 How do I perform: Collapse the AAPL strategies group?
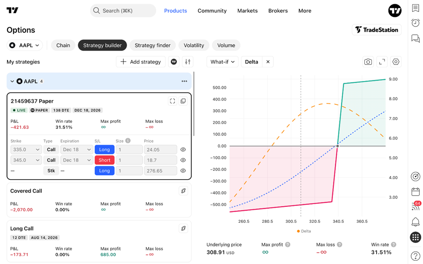click(x=12, y=81)
